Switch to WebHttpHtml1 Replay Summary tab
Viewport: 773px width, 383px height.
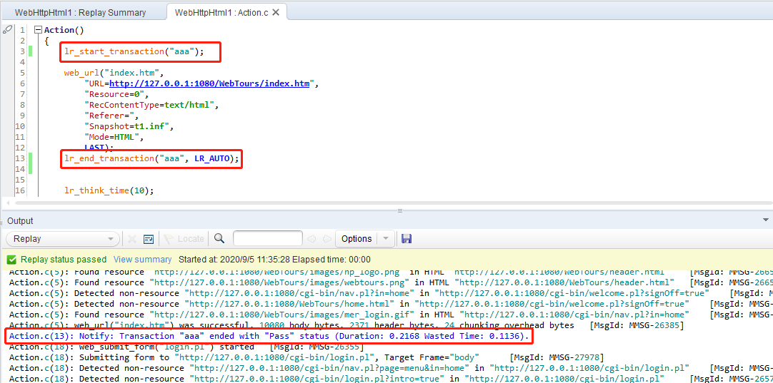click(80, 12)
